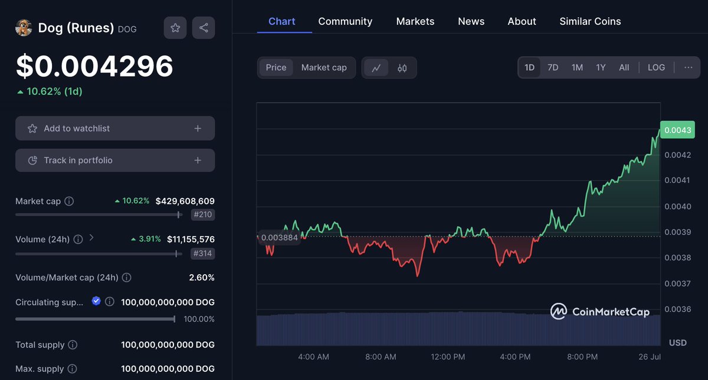Image resolution: width=708 pixels, height=380 pixels.
Task: Click the volume bars under the chart
Action: 458,329
